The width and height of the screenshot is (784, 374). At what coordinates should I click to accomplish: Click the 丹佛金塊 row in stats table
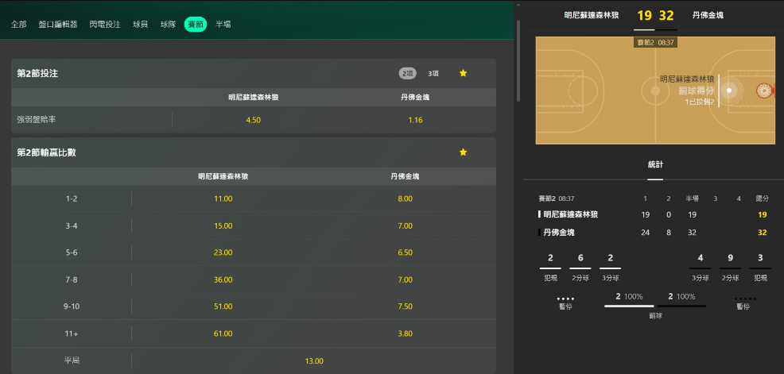tap(654, 232)
